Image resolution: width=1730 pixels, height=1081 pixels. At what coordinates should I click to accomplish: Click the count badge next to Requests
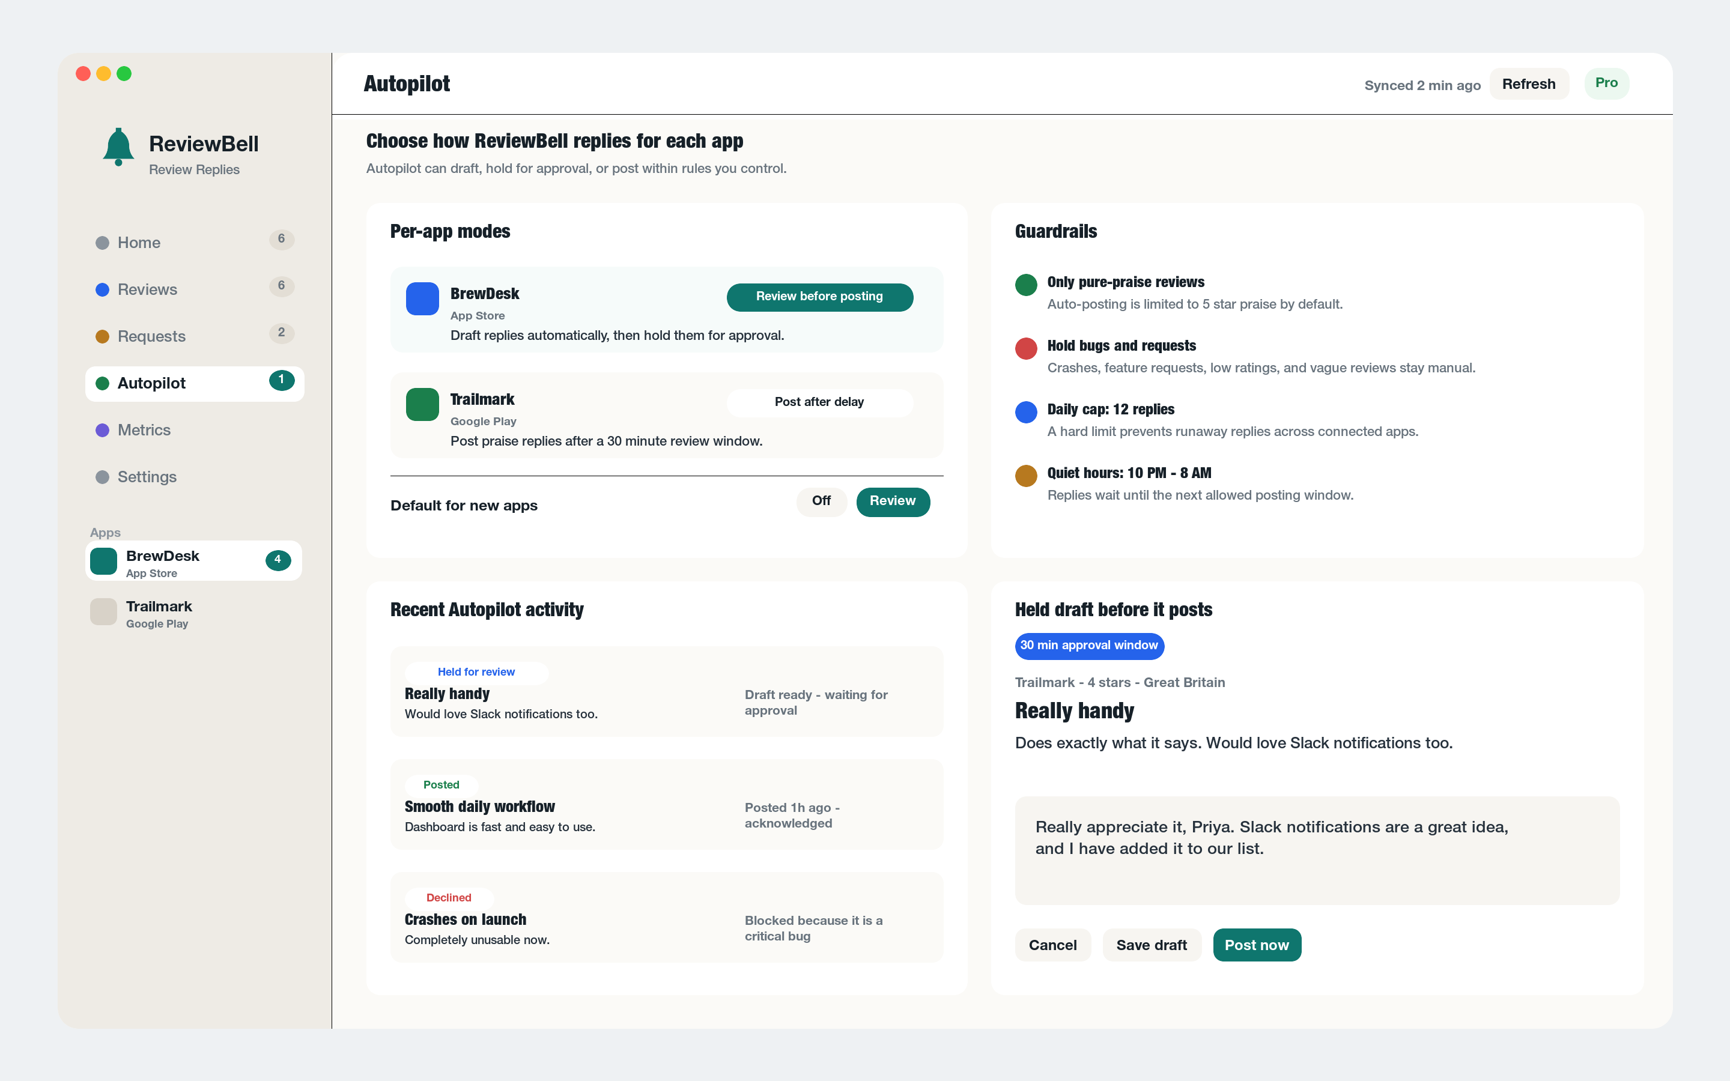[x=282, y=333]
